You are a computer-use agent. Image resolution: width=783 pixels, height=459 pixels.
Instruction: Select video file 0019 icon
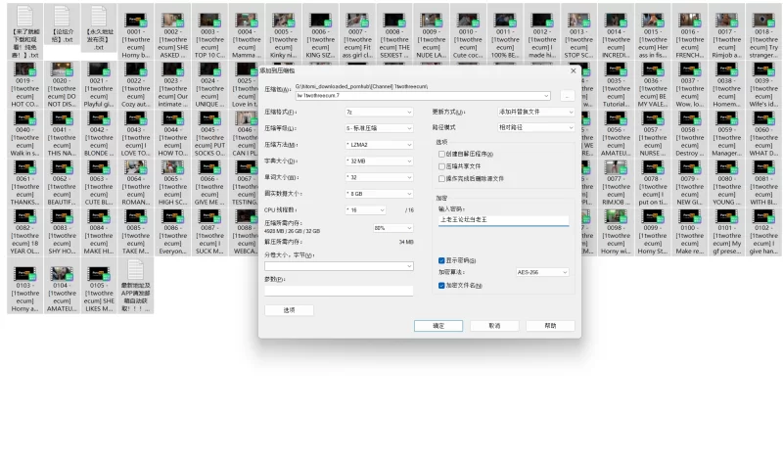[23, 66]
